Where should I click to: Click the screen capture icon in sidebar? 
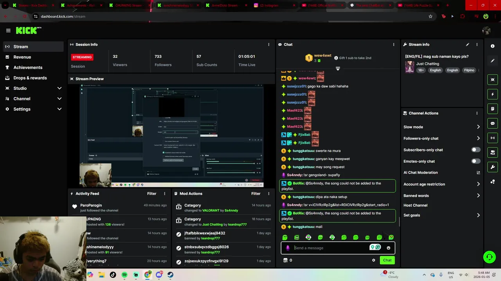(492, 80)
